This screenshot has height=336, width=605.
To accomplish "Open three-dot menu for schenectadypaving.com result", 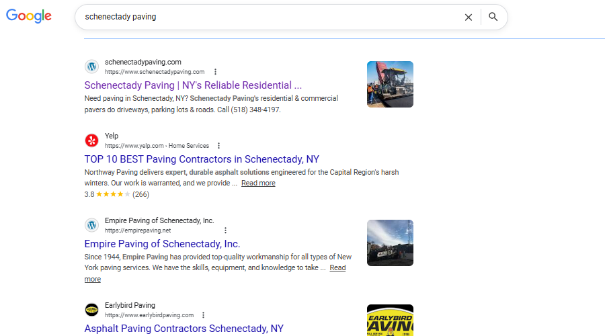I will coord(215,72).
